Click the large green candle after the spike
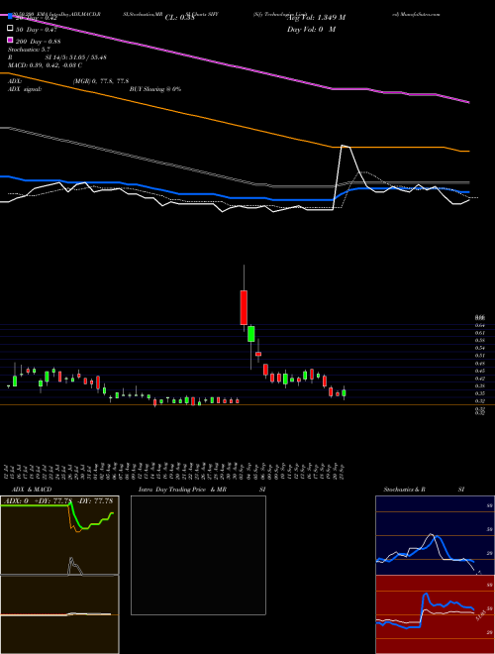The height and width of the screenshot is (654, 495). (x=251, y=334)
